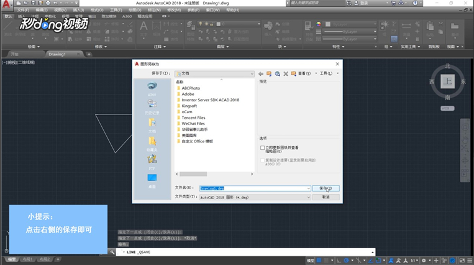Click the A360 cloud icon in sidebar
This screenshot has width=474, height=265.
[x=152, y=88]
